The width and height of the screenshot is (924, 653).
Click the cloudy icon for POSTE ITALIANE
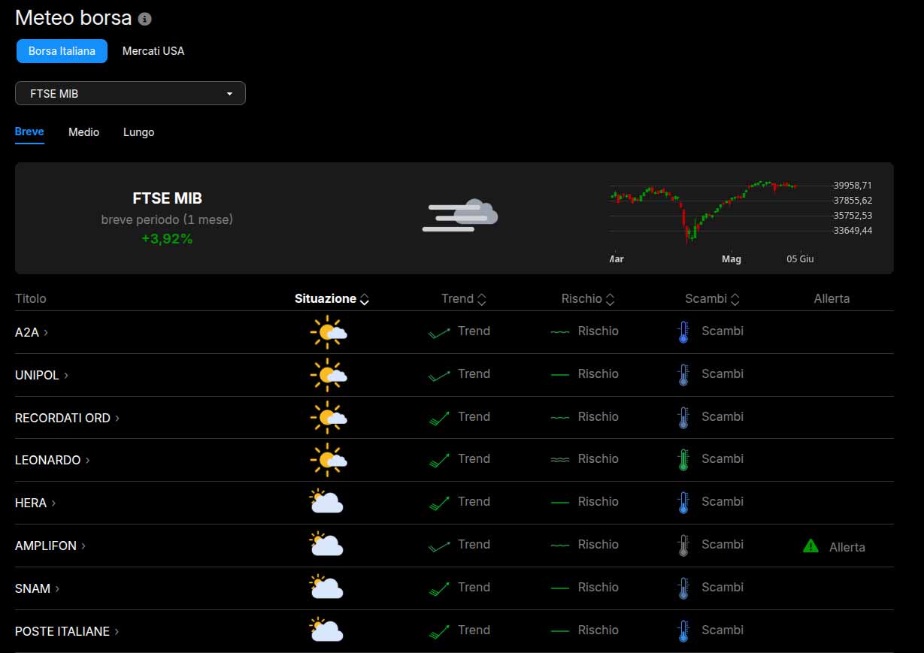tap(327, 630)
